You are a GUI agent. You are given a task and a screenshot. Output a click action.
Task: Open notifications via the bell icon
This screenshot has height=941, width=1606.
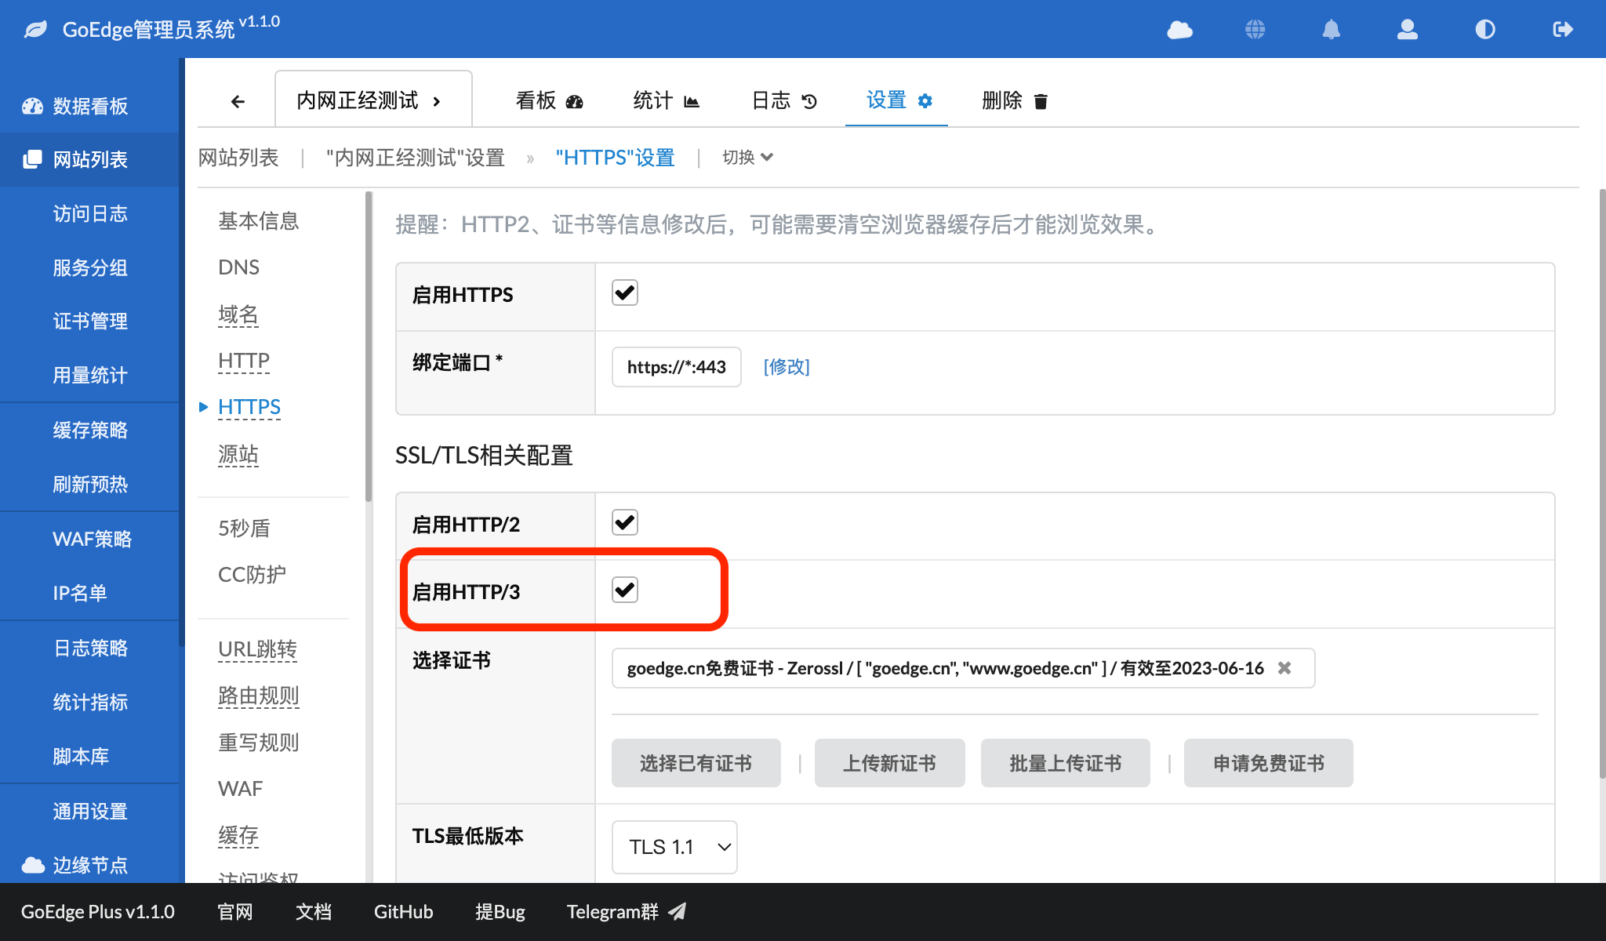(1332, 30)
